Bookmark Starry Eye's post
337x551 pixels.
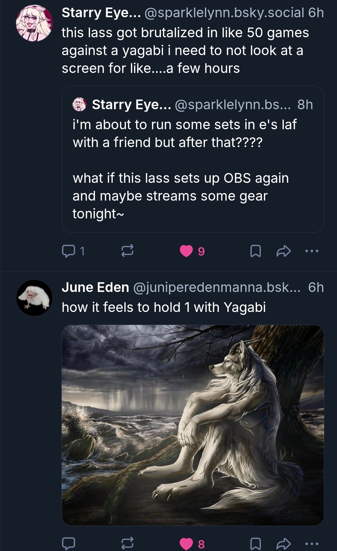(255, 251)
